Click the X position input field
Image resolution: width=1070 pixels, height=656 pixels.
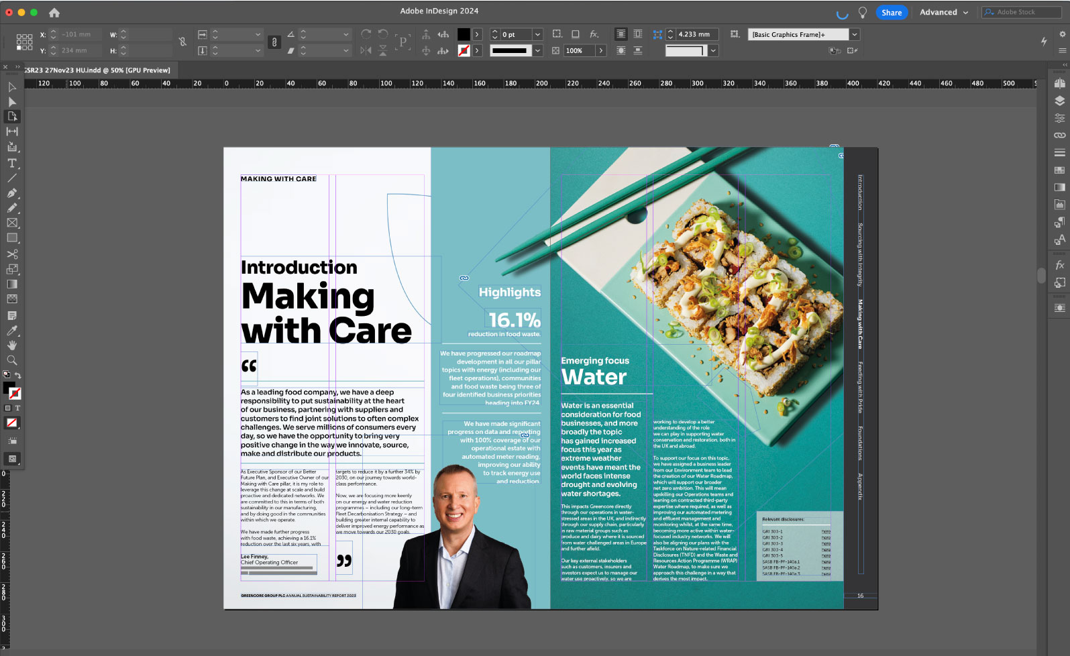pos(79,34)
